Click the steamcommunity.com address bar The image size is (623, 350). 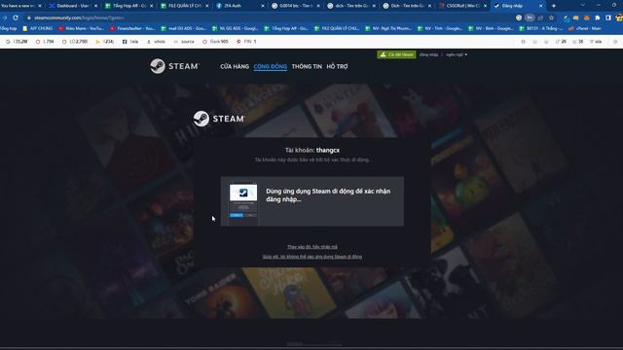tap(271, 17)
